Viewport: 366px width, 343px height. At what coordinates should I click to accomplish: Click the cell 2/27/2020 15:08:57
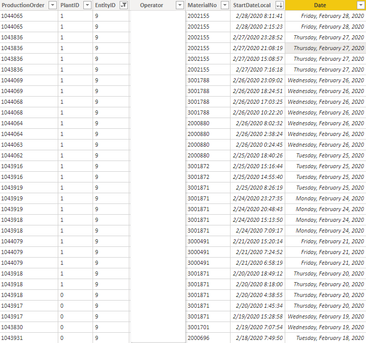tap(258, 59)
